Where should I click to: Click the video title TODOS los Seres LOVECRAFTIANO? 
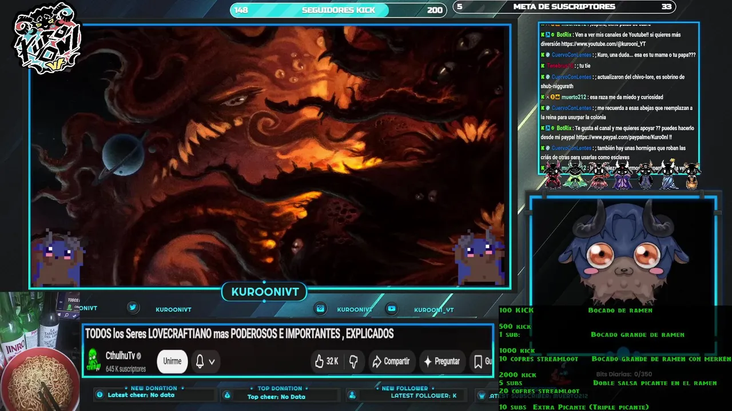239,334
